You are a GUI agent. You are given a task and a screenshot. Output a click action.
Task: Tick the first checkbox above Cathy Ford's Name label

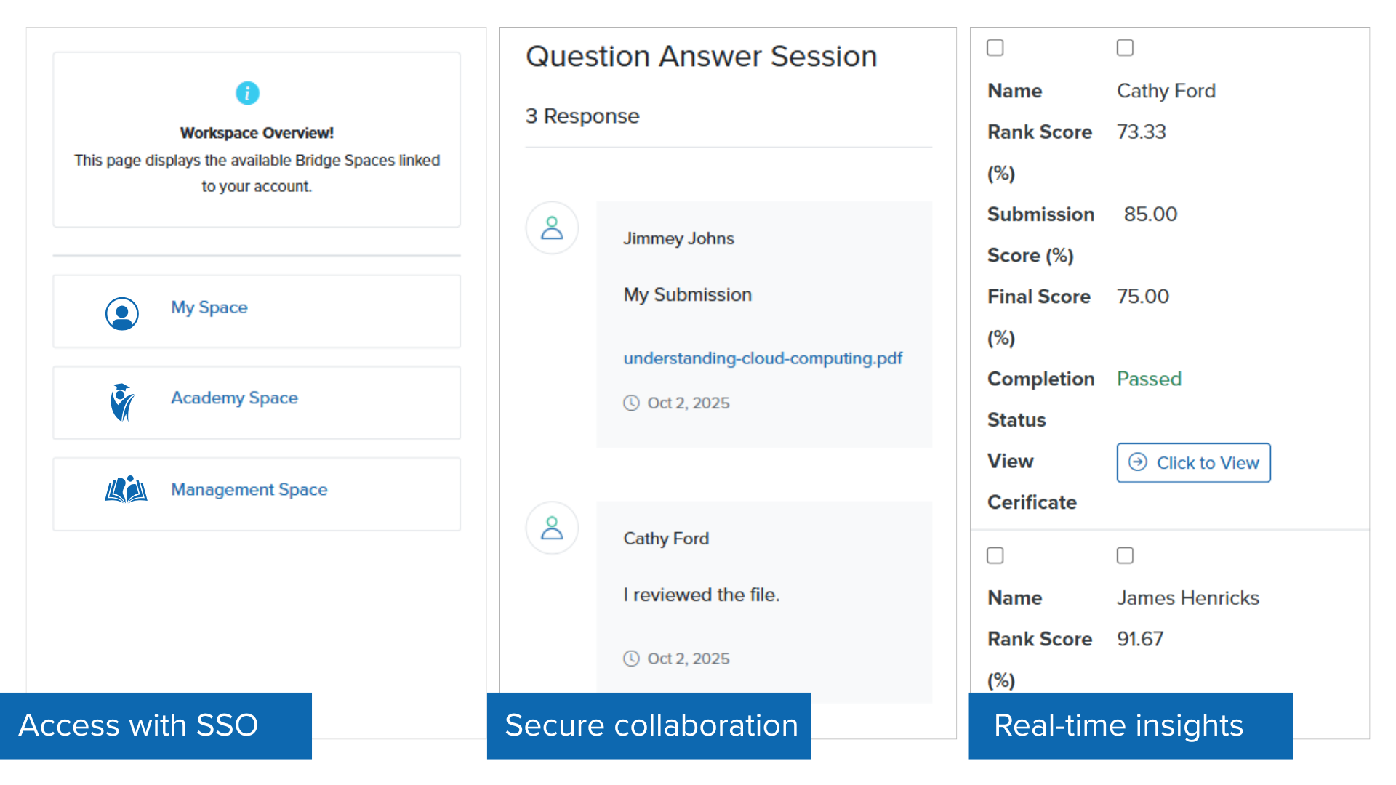pyautogui.click(x=995, y=48)
